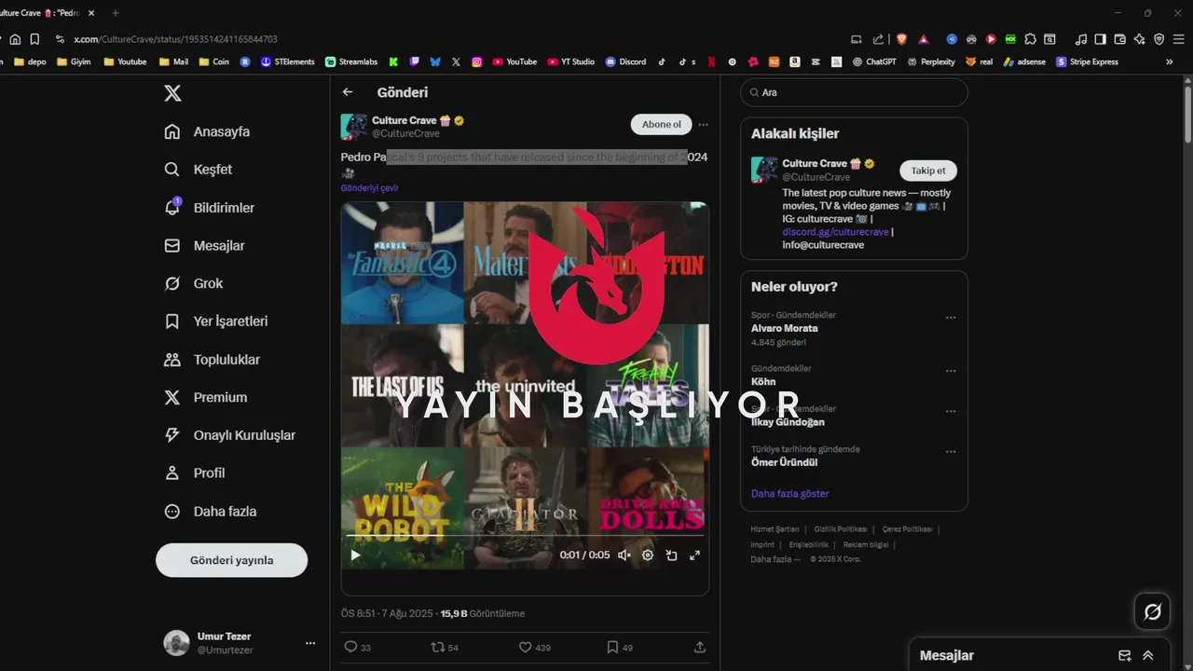Click share icon under post
This screenshot has height=671, width=1193.
[x=700, y=647]
